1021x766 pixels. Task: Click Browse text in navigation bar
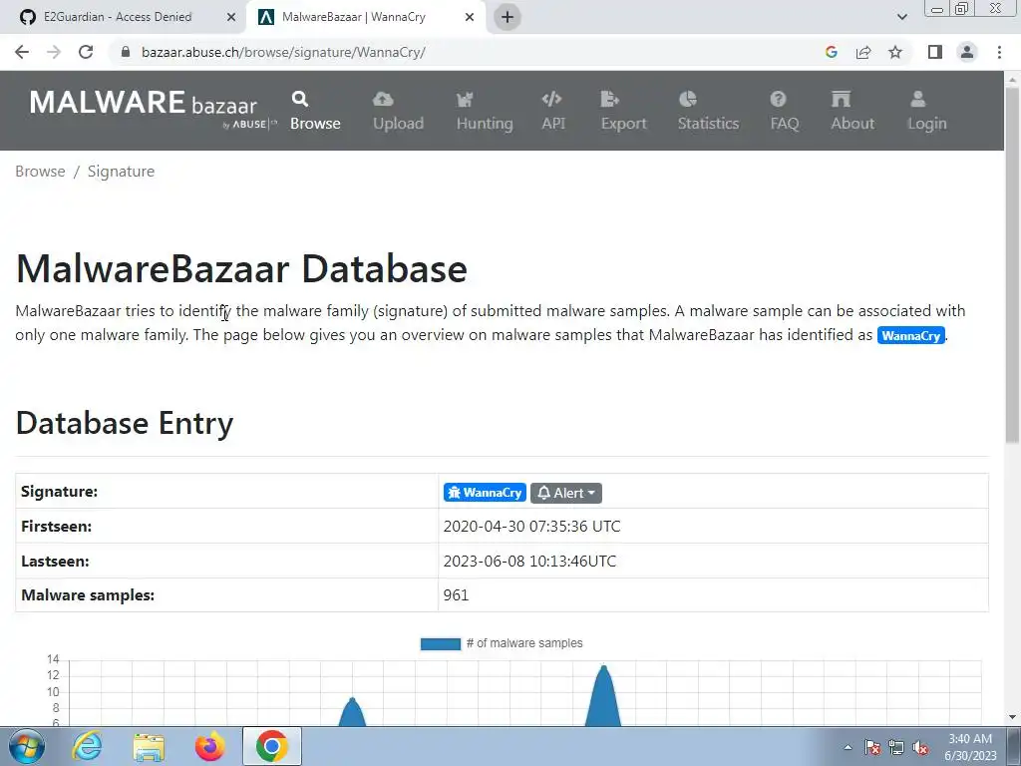point(315,123)
